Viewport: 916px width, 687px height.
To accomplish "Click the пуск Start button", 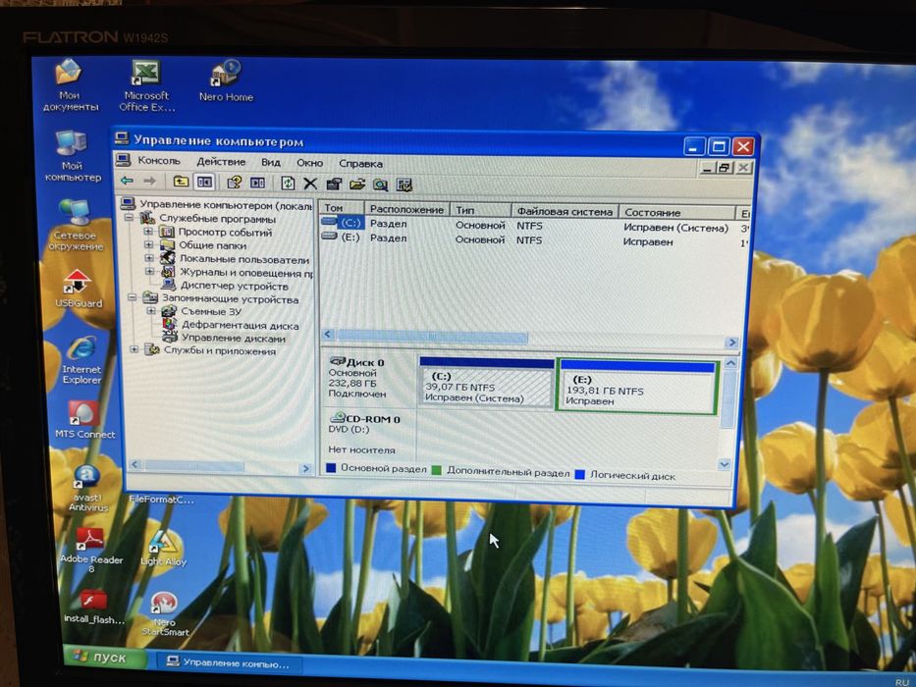I will [x=105, y=658].
